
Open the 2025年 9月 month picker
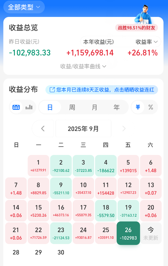83,129
